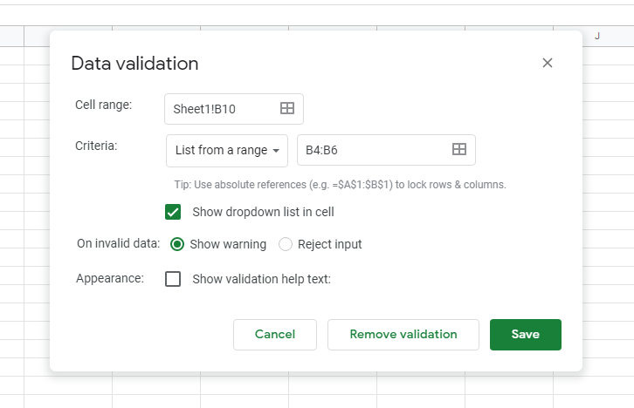The height and width of the screenshot is (408, 634).
Task: Open range selector icon for Cell range
Action: point(287,108)
